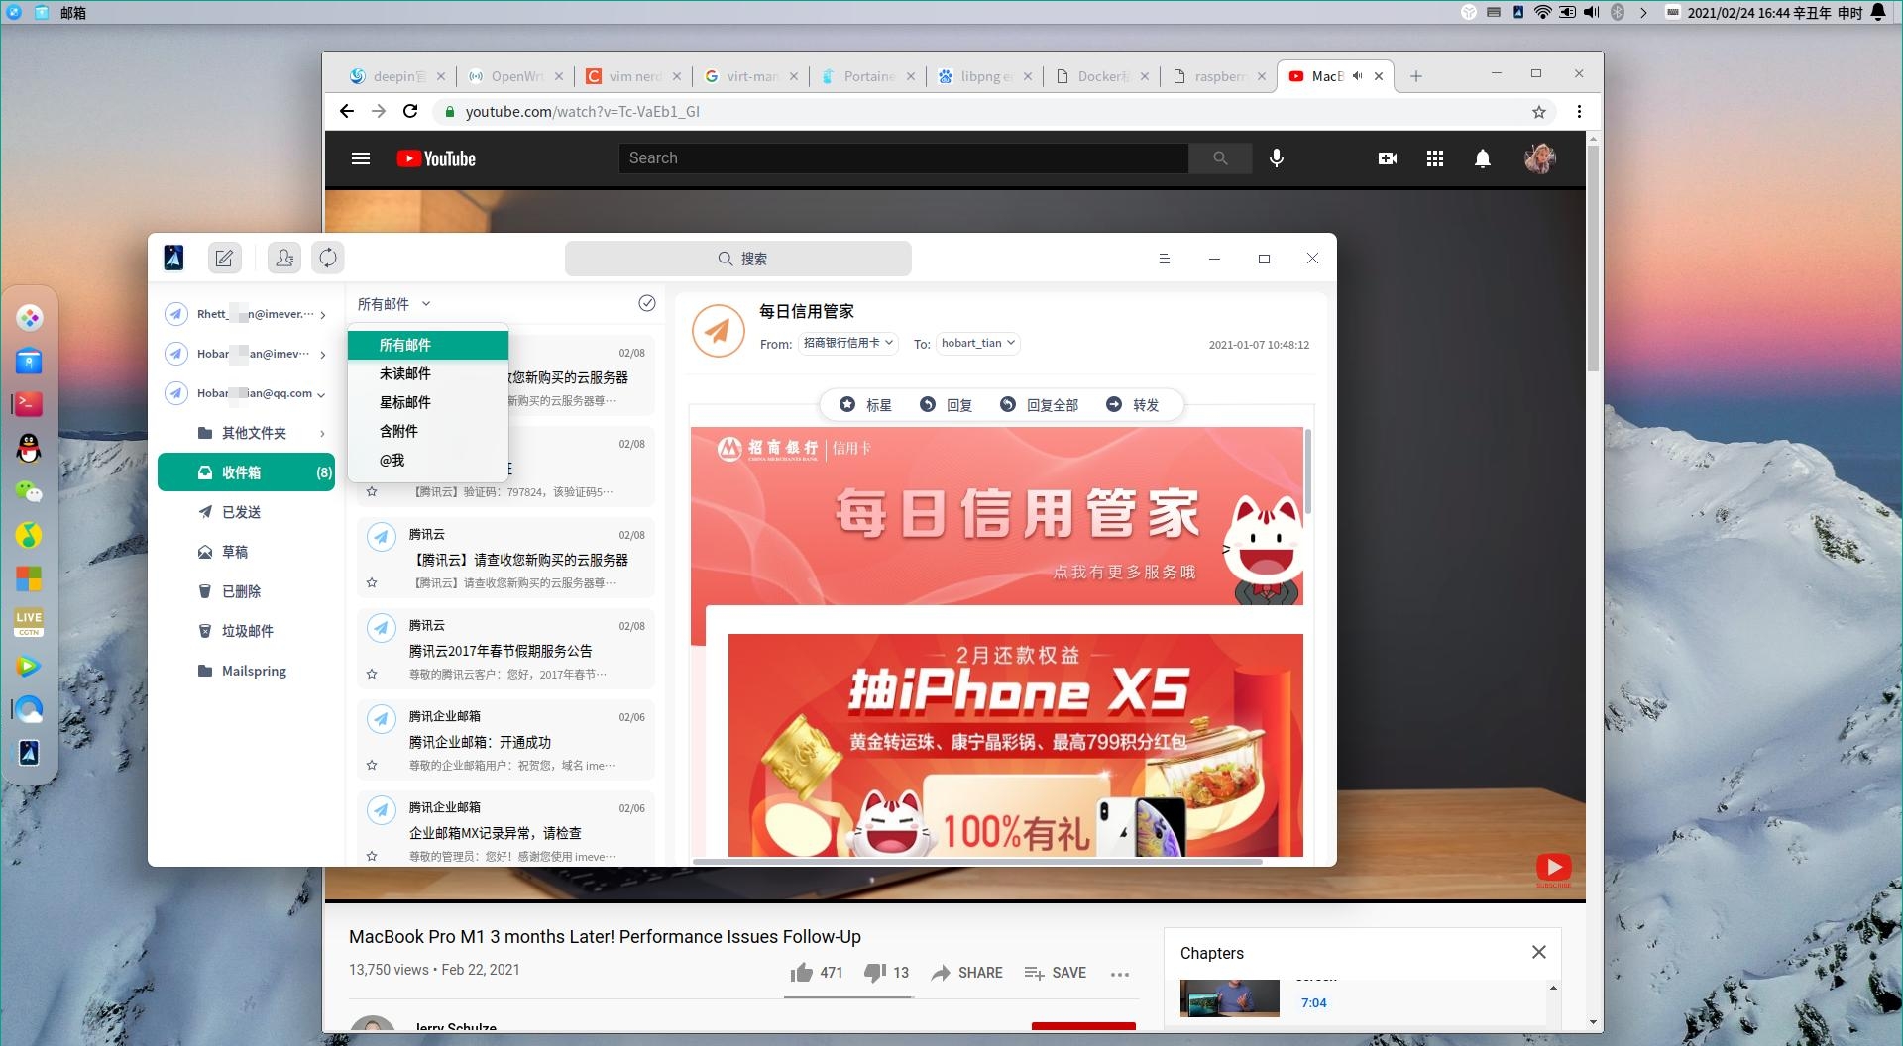Launch QQ from the dock
Screen dimensions: 1903x1046
pyautogui.click(x=29, y=448)
